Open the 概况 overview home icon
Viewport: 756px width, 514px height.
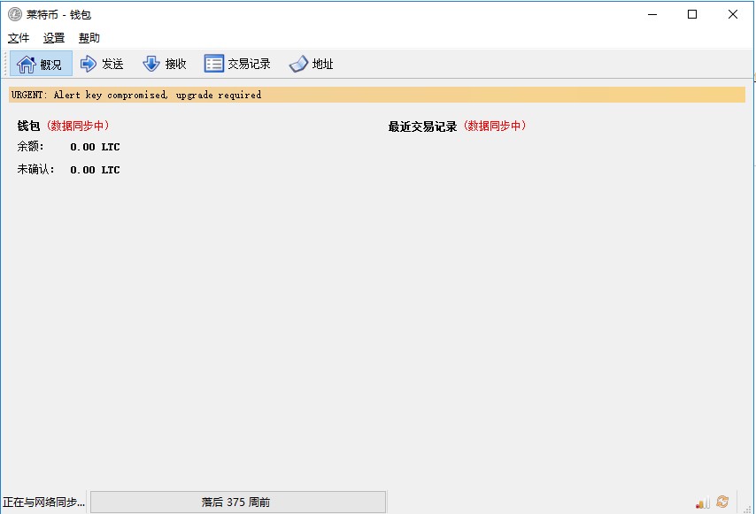pos(26,64)
